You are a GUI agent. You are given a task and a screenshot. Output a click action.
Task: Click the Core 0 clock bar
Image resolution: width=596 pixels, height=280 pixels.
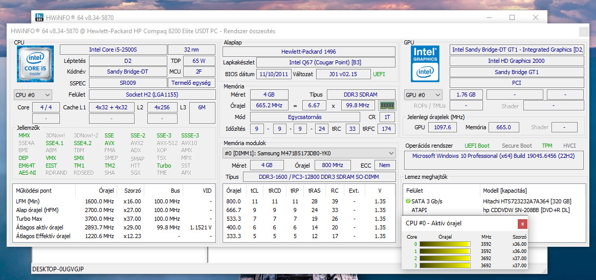click(445, 244)
